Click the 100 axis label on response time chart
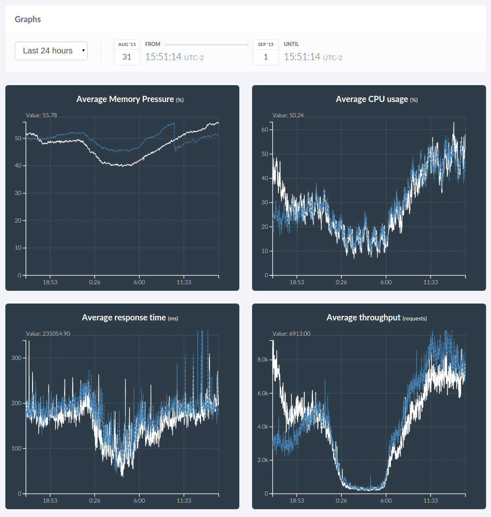491x517 pixels. 16,448
